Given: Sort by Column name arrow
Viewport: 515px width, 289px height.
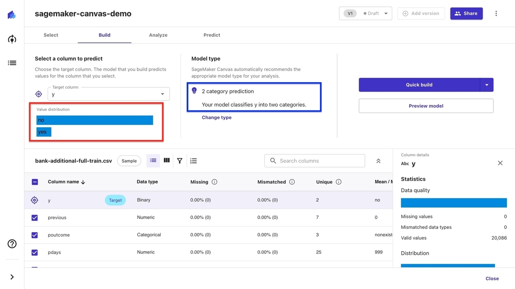Looking at the screenshot, I should 83,182.
